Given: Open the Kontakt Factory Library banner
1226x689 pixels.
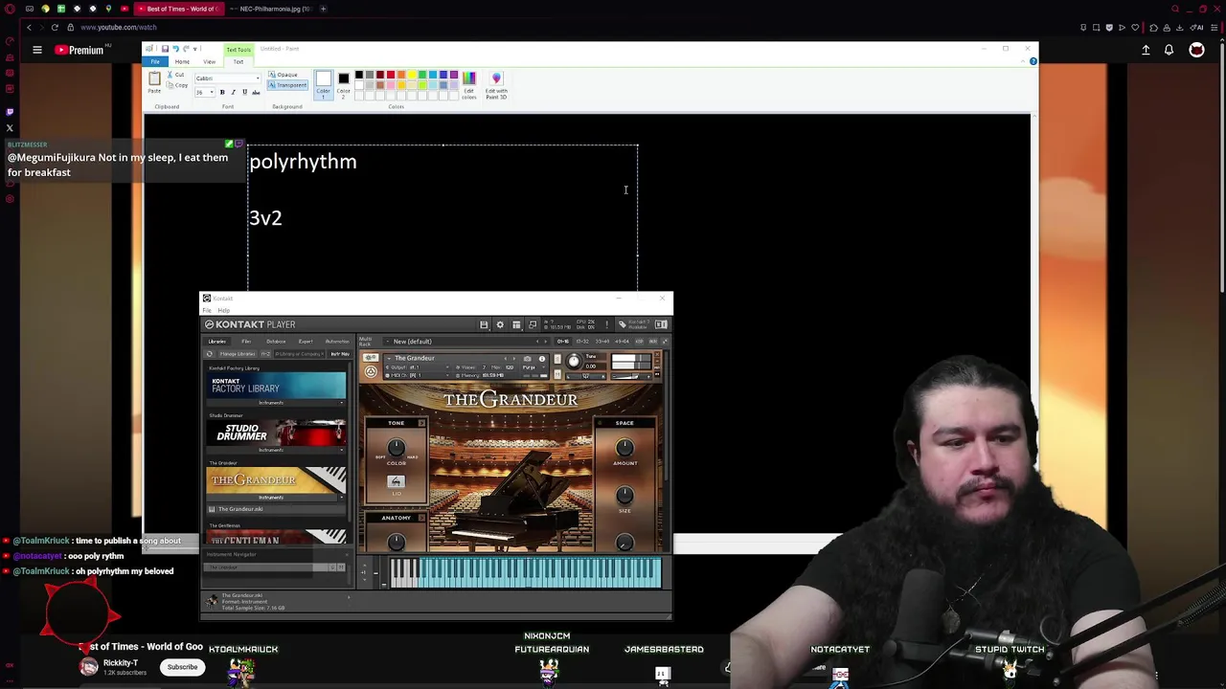Looking at the screenshot, I should (276, 386).
